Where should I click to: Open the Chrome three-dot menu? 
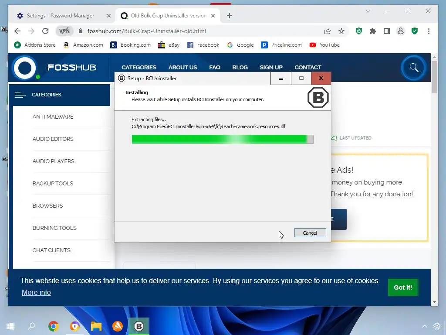coord(429,31)
